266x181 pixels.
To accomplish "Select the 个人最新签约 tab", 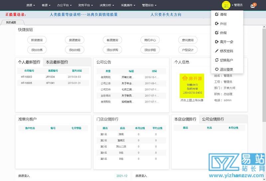I will point(29,62).
